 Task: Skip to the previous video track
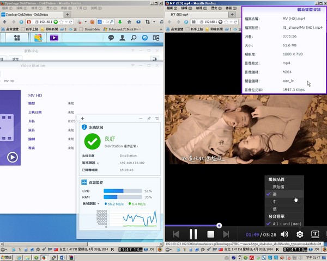175,234
